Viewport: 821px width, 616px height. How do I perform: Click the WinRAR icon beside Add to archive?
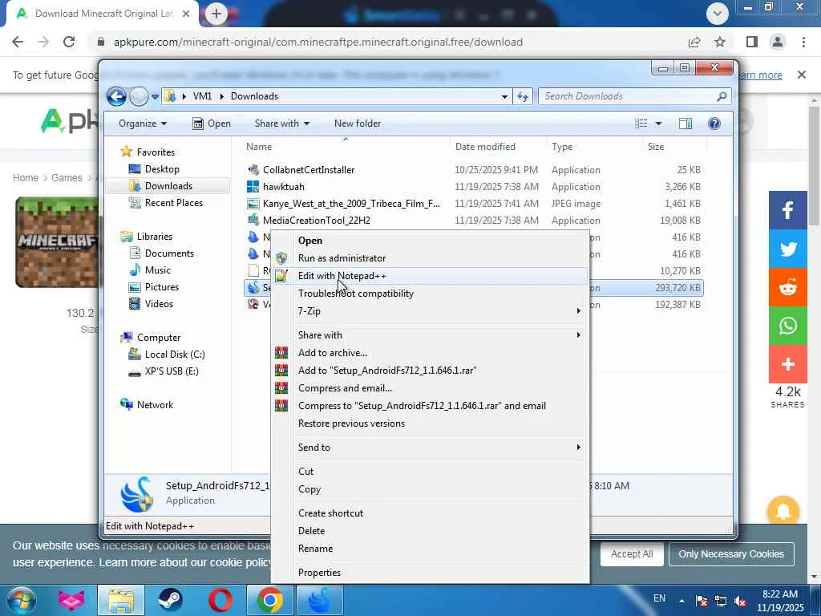pos(281,353)
